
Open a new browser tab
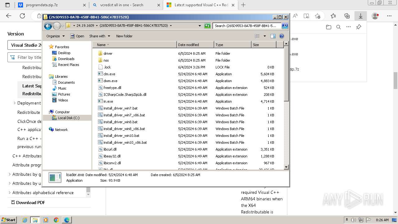243,5
